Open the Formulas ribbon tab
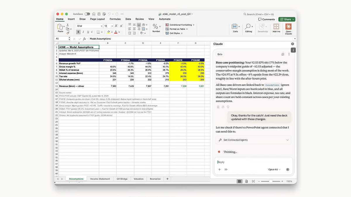This screenshot has width=351, height=197. coord(115,19)
